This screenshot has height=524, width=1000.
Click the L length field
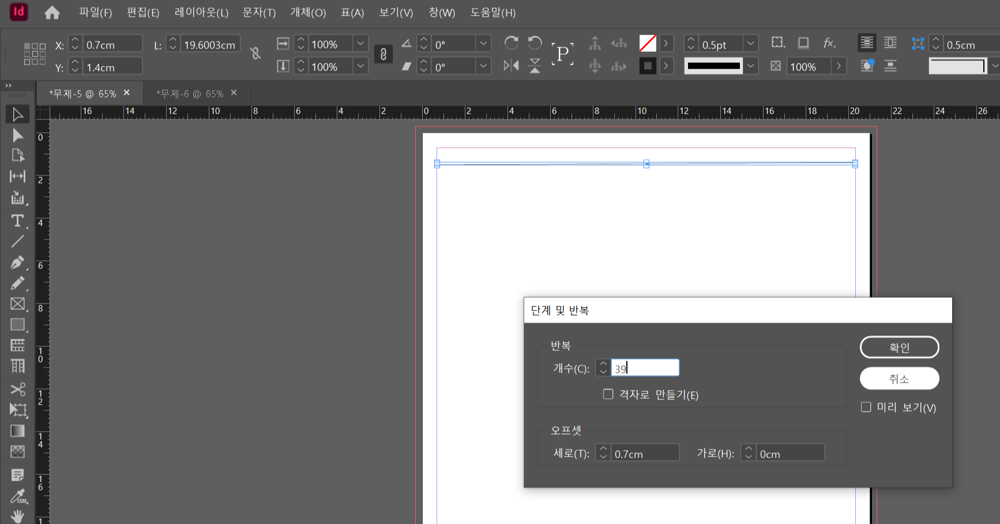(x=210, y=44)
